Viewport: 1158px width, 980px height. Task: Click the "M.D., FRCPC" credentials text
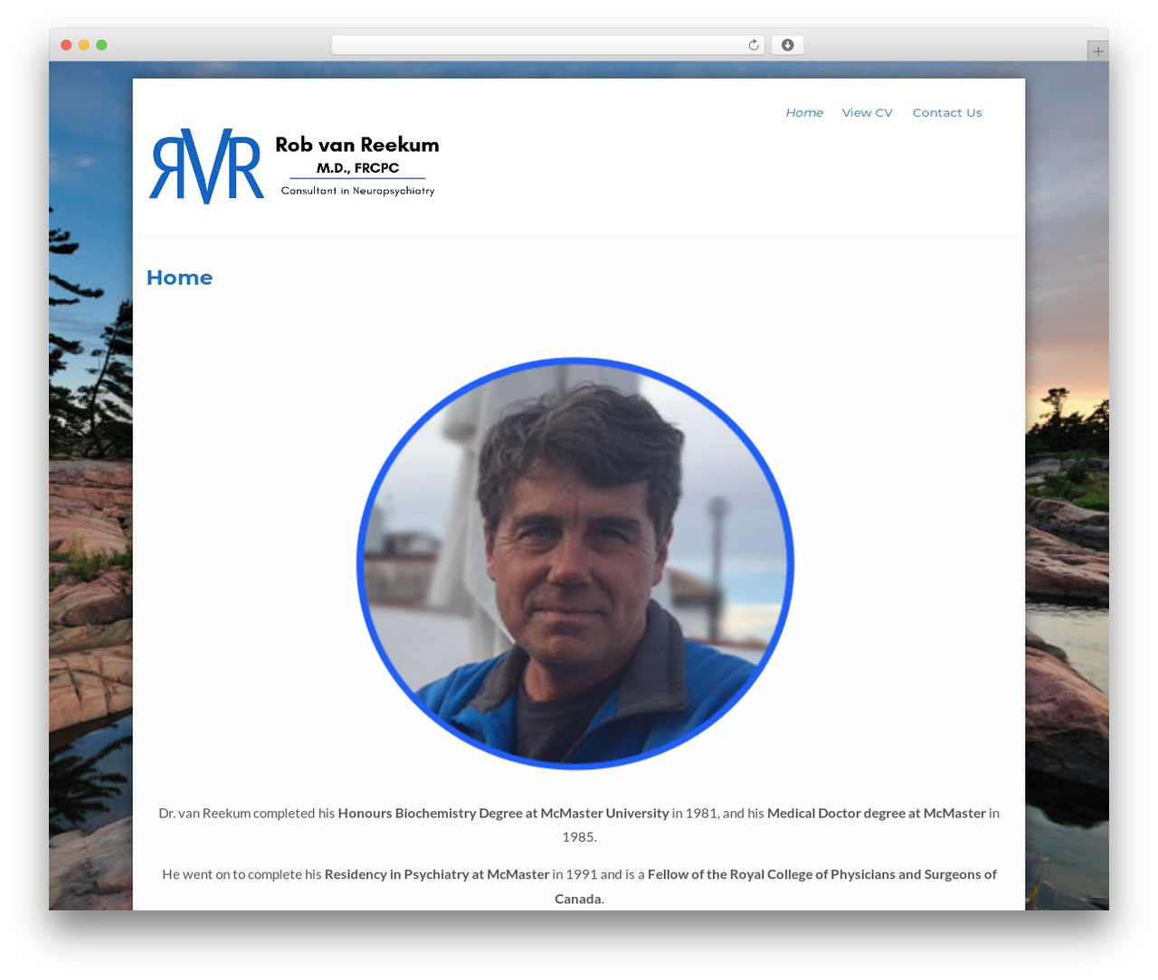pos(357,168)
